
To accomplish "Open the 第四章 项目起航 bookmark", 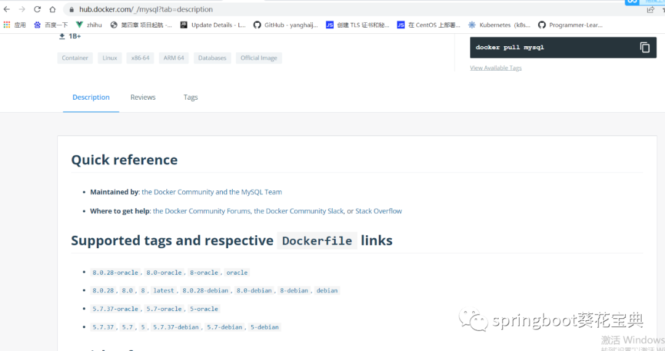I will tap(141, 25).
